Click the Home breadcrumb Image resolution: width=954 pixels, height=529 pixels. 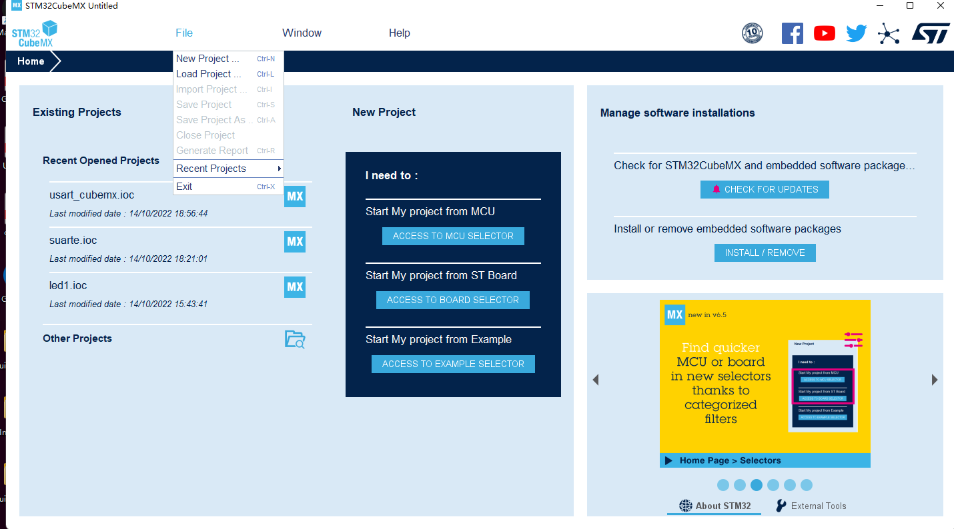point(31,61)
